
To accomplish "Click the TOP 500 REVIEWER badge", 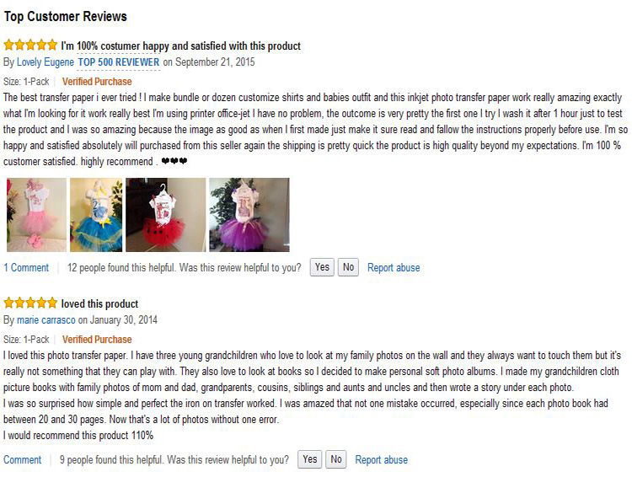I will pyautogui.click(x=119, y=62).
